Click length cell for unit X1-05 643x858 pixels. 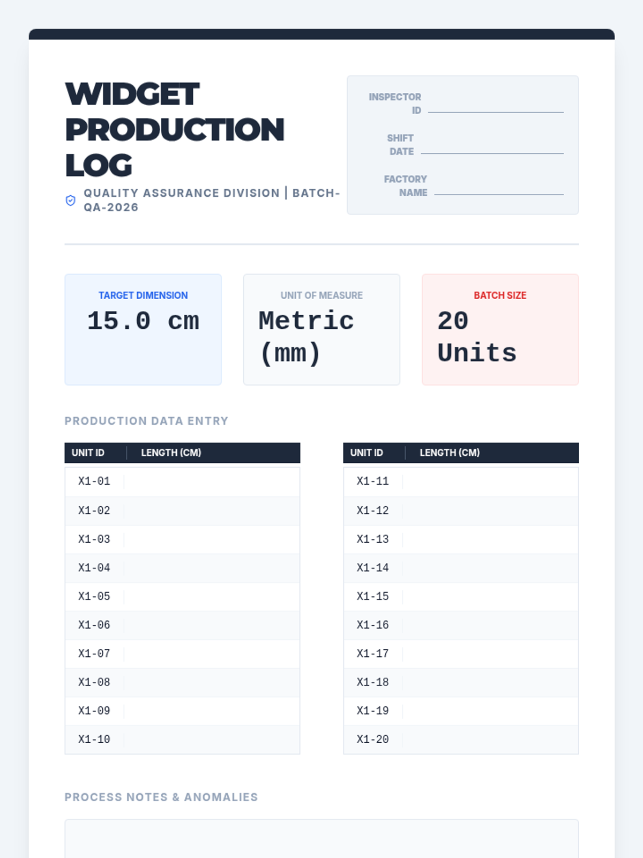pos(211,596)
